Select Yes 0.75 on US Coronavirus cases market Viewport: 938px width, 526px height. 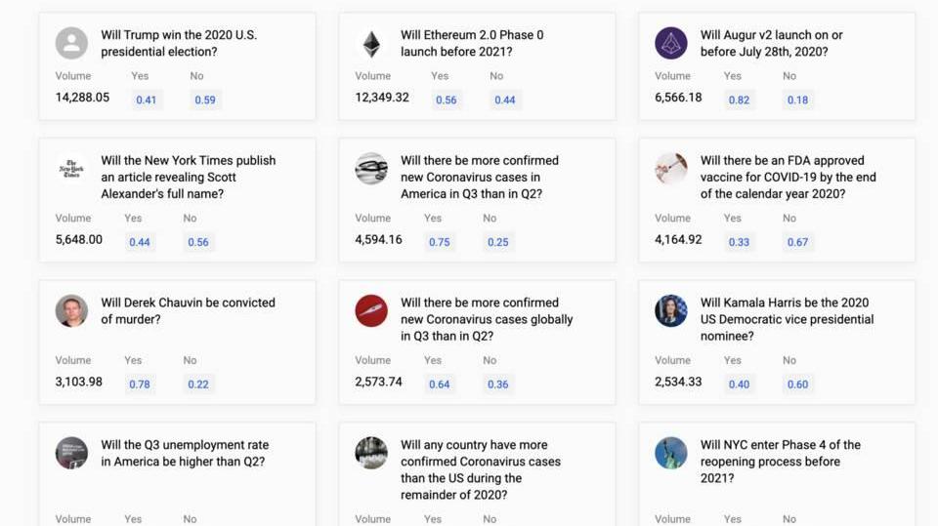(439, 242)
